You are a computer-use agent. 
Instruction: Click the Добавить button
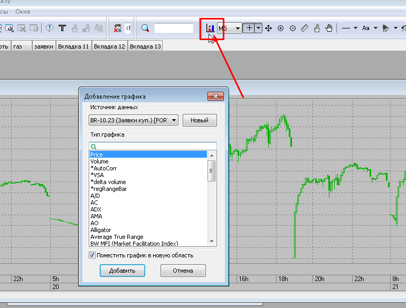(x=122, y=271)
